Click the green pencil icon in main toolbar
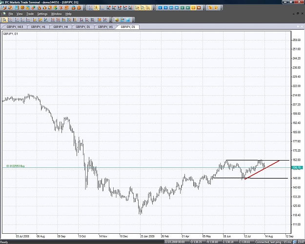The image size is (305, 244). pos(34,8)
